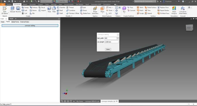Pick the Draft tool

60,13
